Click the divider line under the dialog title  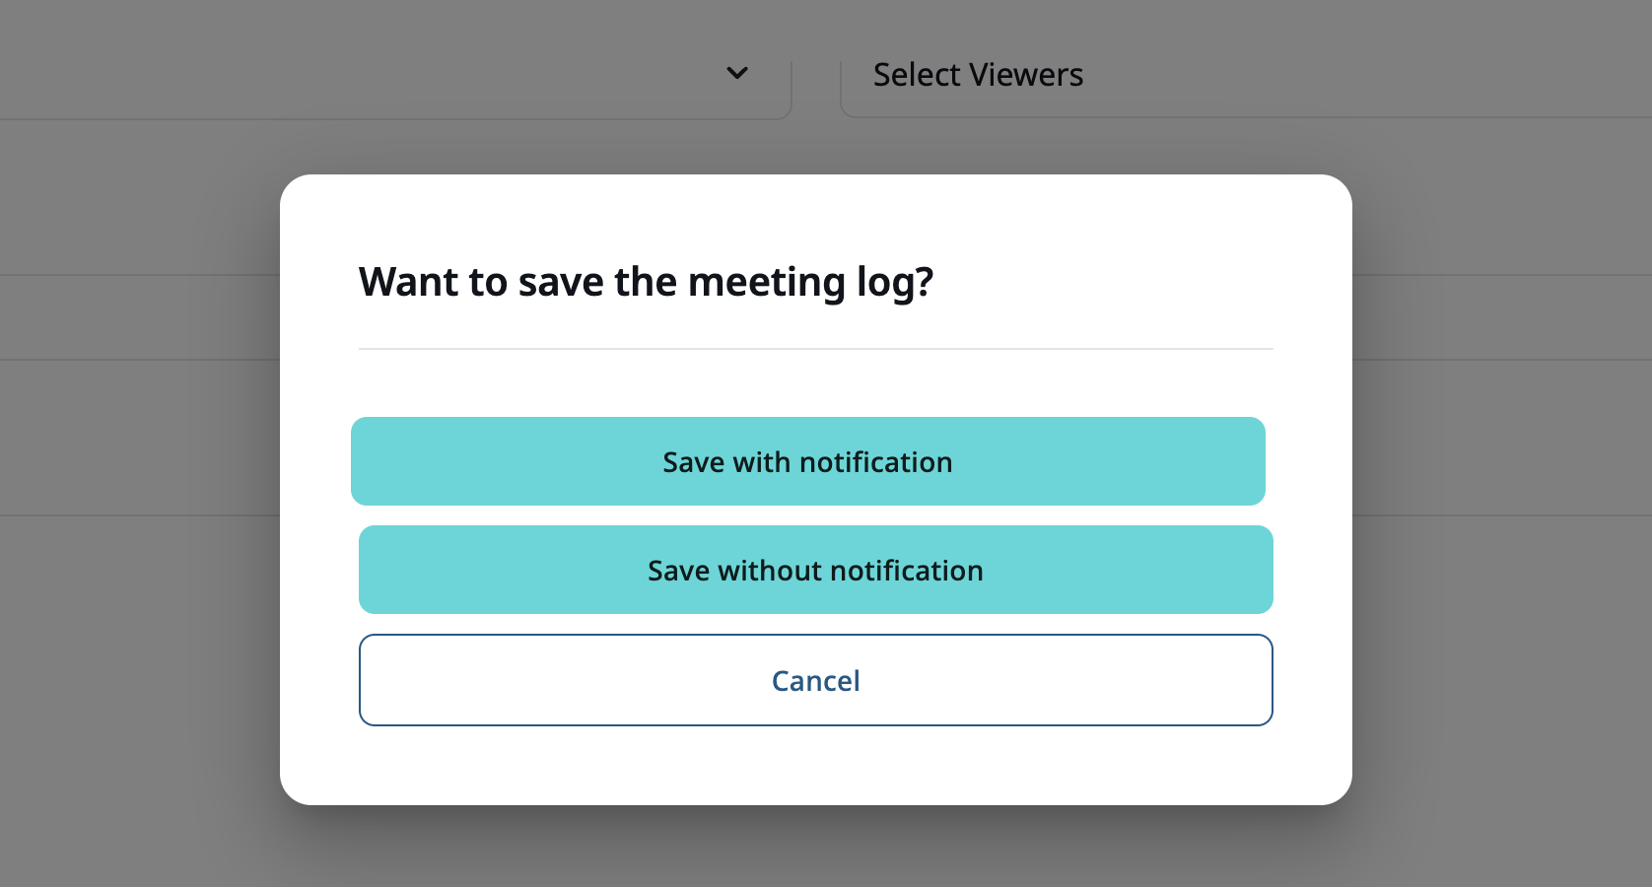815,348
